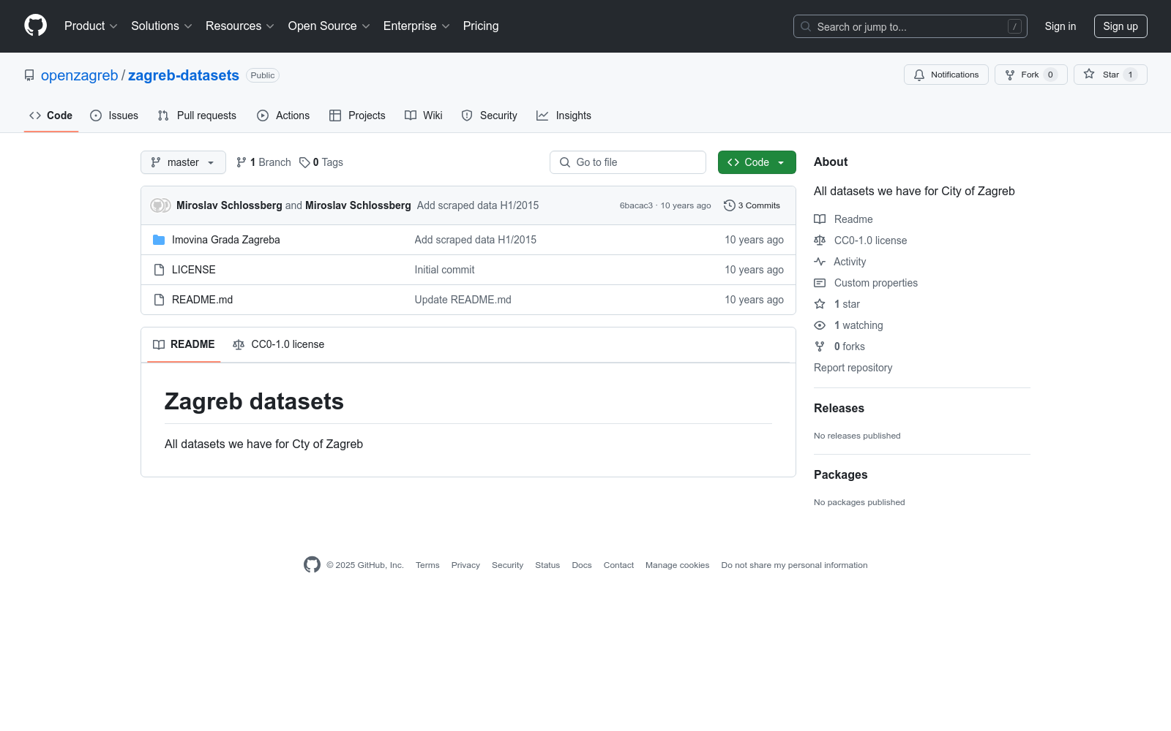Click the GitHub logo in header
This screenshot has height=731, width=1171.
[x=35, y=26]
